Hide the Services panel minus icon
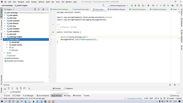This screenshot has height=103, width=183. click(x=178, y=85)
